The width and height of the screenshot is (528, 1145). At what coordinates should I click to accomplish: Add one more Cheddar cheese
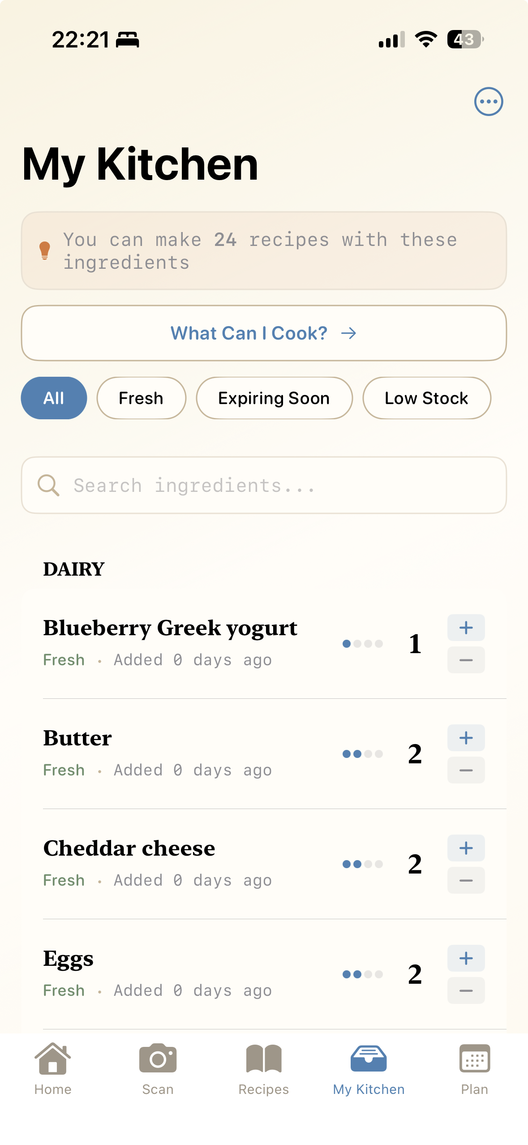pyautogui.click(x=466, y=848)
